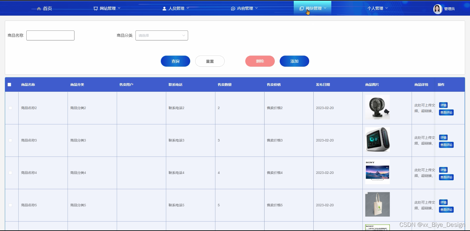Open 详情 for 商品名称3 row
The width and height of the screenshot is (470, 231).
point(443,138)
